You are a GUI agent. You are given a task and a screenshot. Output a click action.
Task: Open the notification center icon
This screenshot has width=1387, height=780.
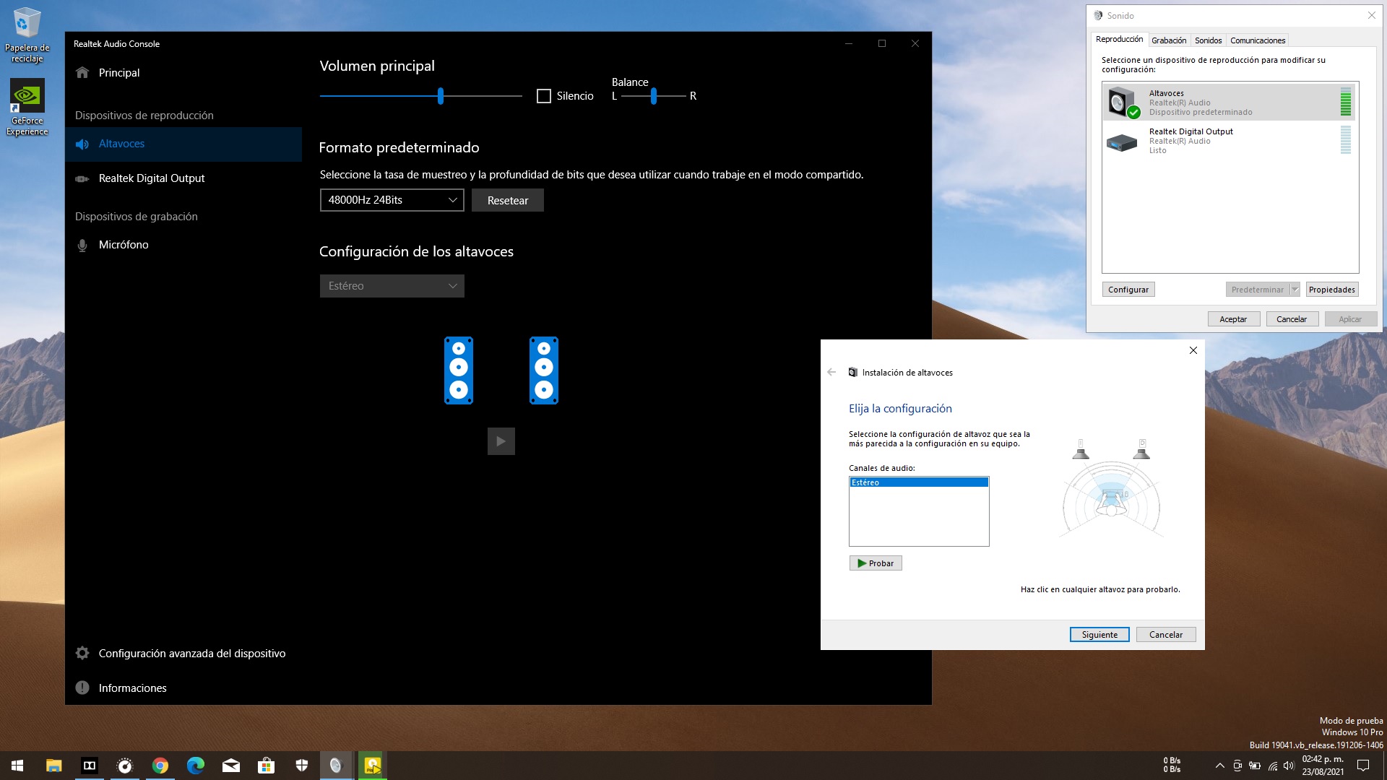(x=1363, y=766)
